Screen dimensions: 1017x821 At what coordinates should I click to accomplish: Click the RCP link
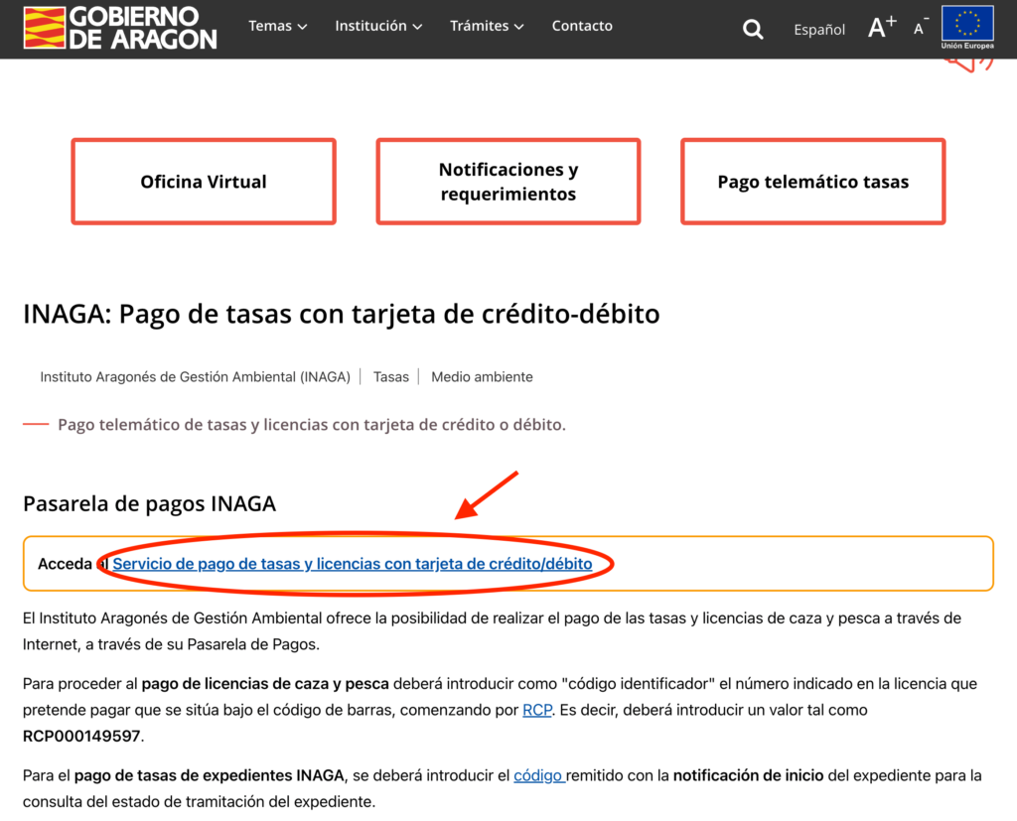point(537,710)
